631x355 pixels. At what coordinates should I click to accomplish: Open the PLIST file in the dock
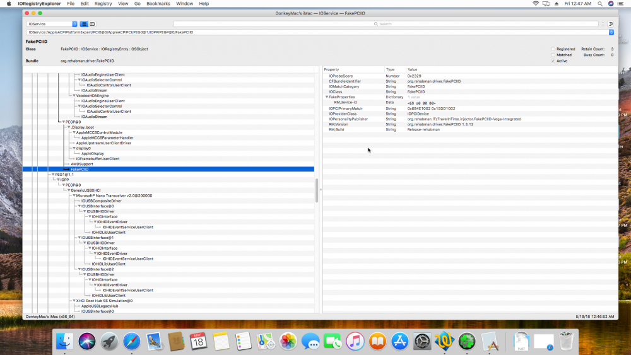point(521,341)
